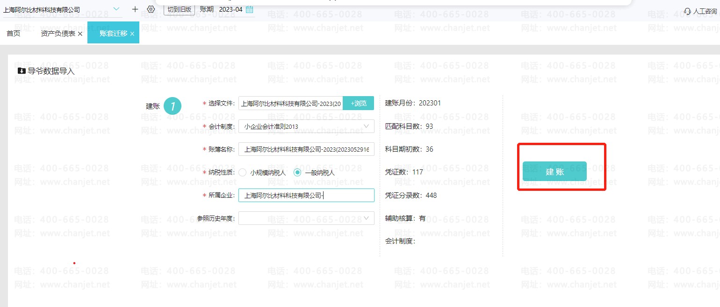Select 小规模纳税人 radio option
Viewport: 720px width, 307px height.
click(x=243, y=173)
